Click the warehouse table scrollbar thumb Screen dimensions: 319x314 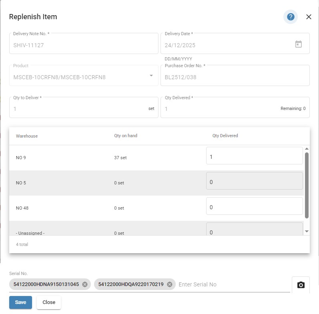tap(307, 186)
